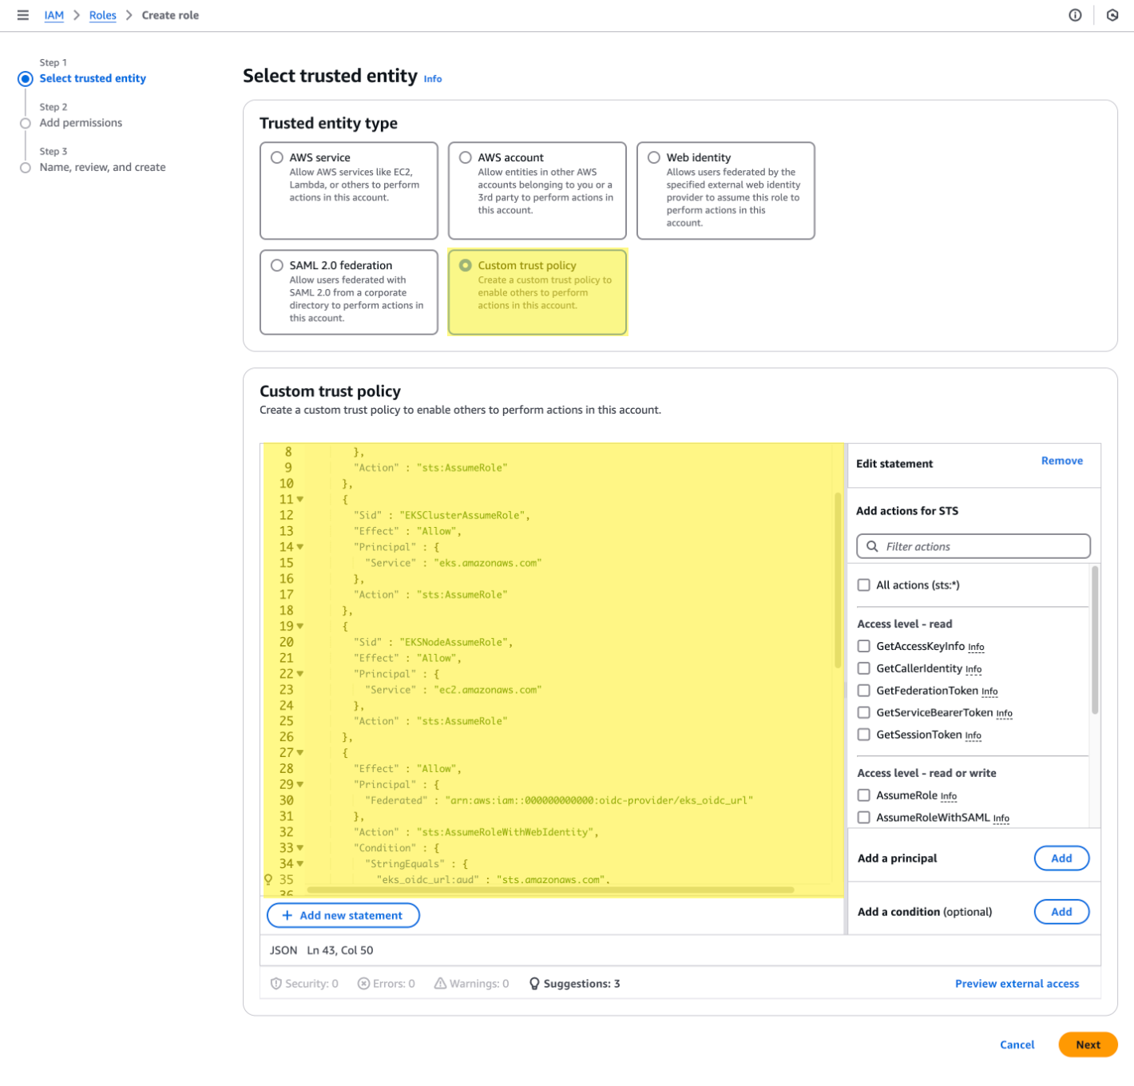Open Info link next to GetFederationToken

coord(989,692)
